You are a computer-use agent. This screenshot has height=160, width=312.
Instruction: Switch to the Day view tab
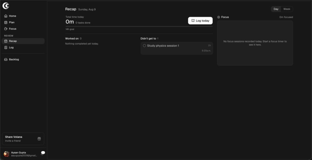click(276, 9)
